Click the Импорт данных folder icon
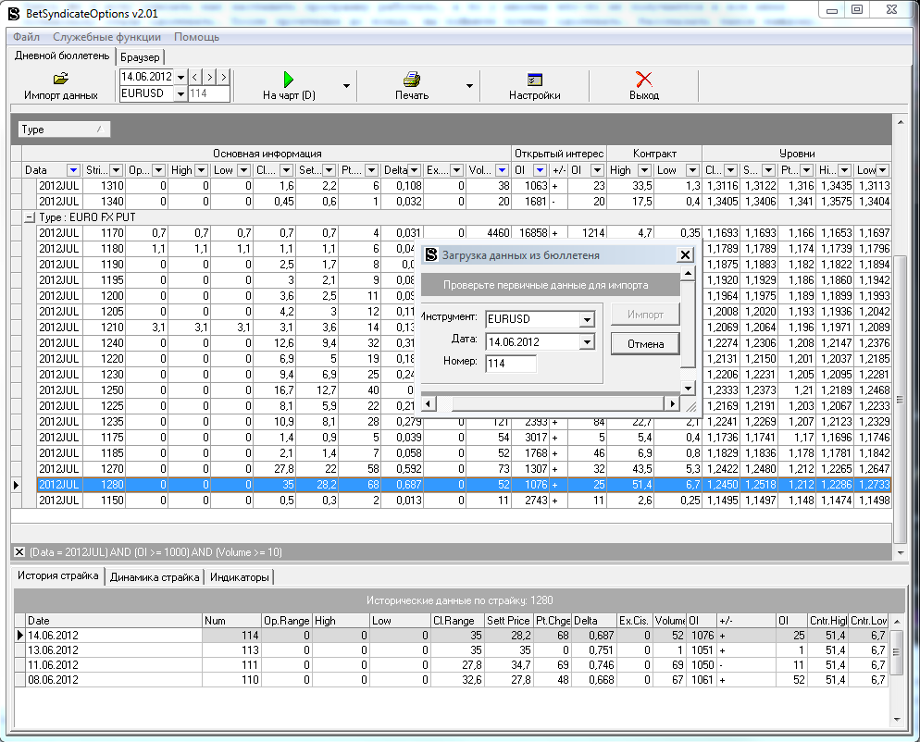 point(61,80)
